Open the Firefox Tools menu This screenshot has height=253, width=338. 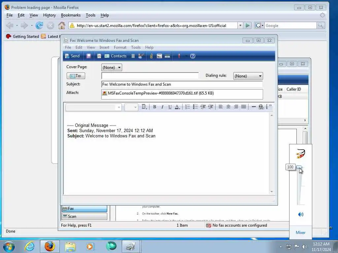[x=90, y=15]
